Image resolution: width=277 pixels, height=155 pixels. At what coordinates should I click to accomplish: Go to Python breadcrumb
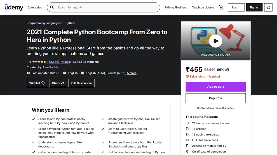click(x=70, y=23)
